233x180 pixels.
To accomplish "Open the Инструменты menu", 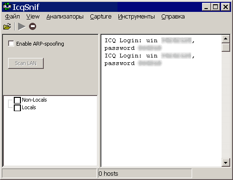I will pyautogui.click(x=136, y=17).
